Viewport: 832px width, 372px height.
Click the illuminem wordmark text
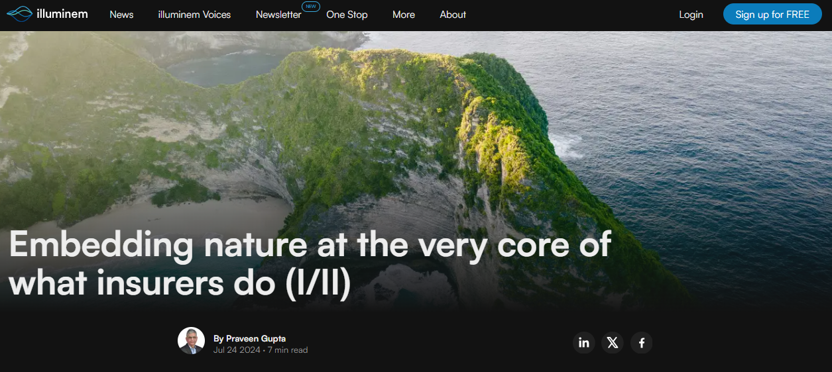coord(62,14)
